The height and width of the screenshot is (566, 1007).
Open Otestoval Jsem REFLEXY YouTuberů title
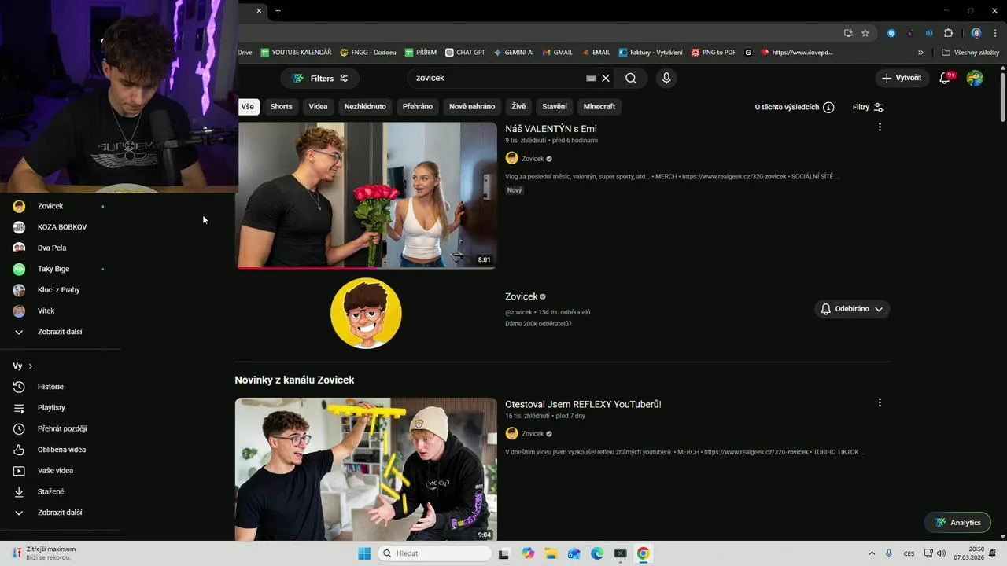click(583, 404)
